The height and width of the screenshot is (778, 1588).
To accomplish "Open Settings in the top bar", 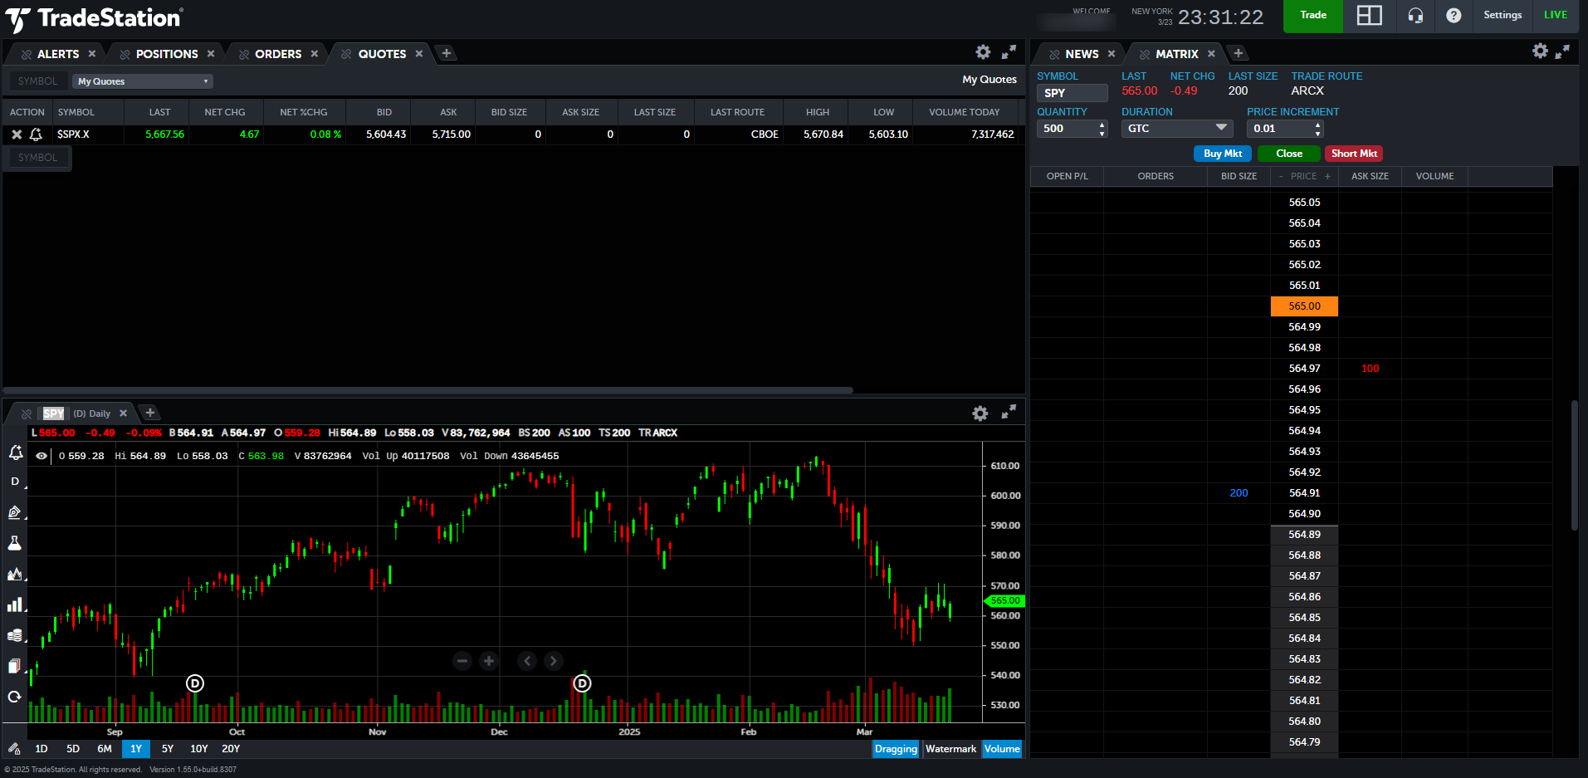I will (1502, 15).
